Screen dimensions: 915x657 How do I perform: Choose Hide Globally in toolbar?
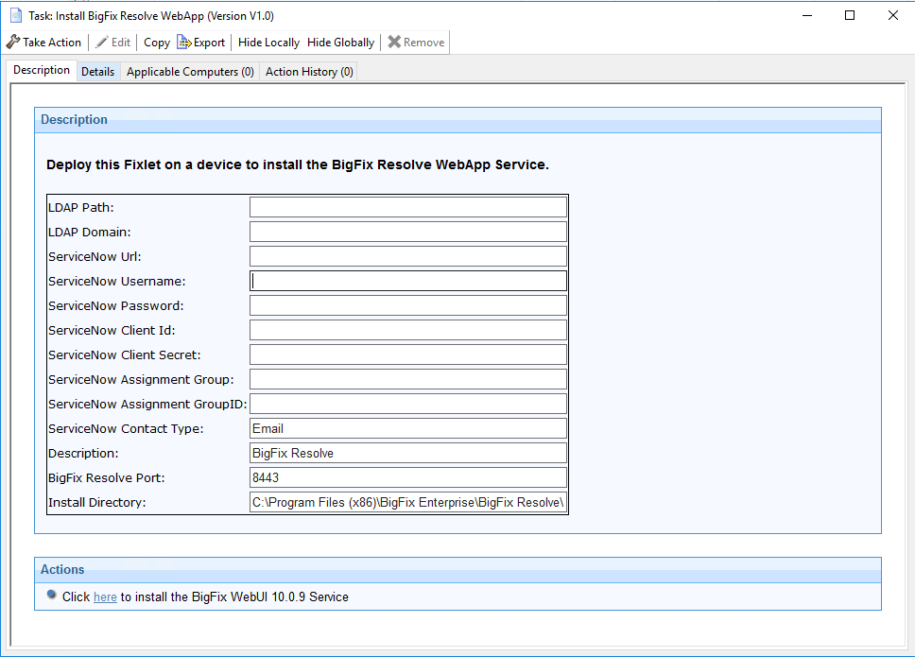341,42
